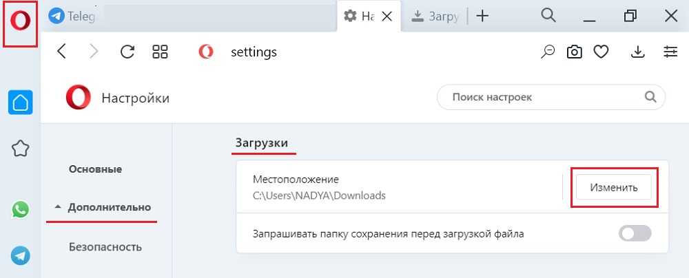This screenshot has height=278, width=689.
Task: Open Основные settings section
Action: coord(95,169)
